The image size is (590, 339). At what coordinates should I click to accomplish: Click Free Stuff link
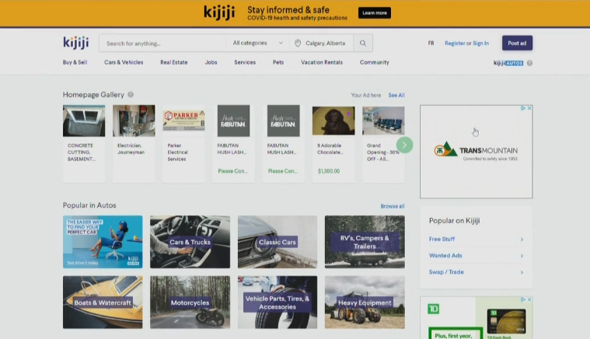point(442,239)
